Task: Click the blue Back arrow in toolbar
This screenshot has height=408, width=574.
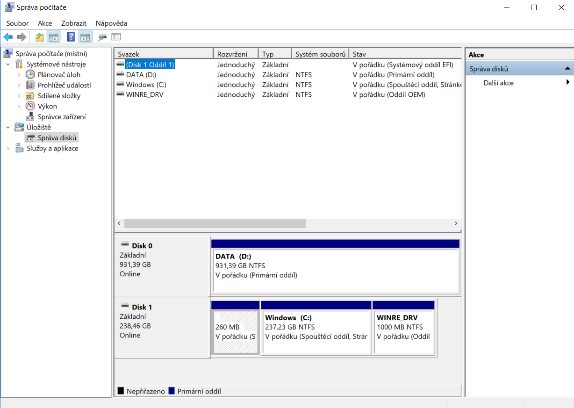Action: 8,37
